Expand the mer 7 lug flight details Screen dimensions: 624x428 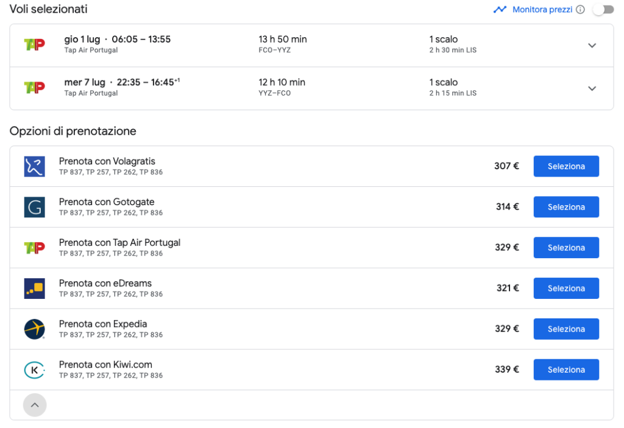(592, 88)
